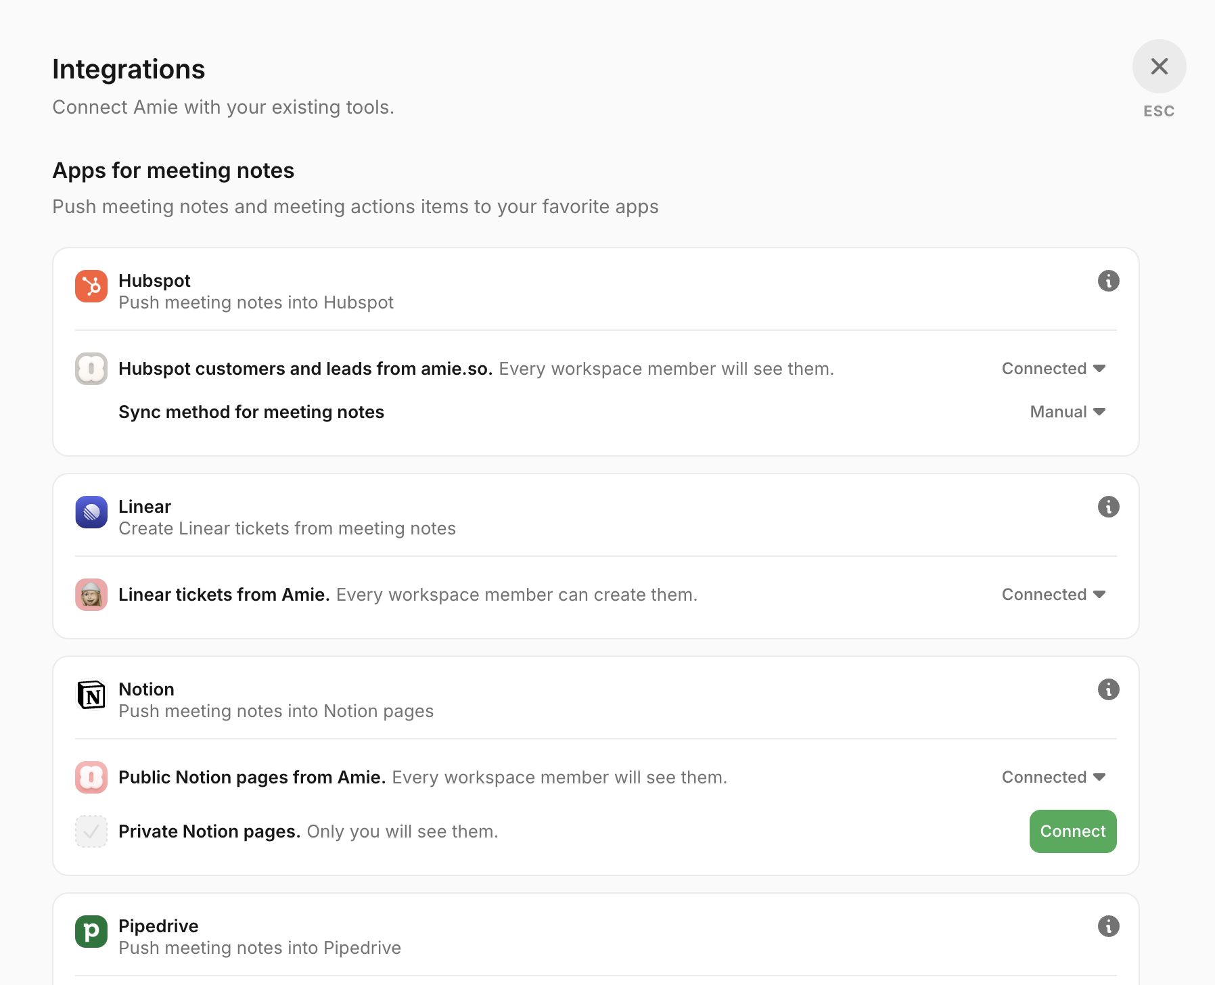Change sync method via Manual dropdown
1215x985 pixels.
pos(1068,412)
